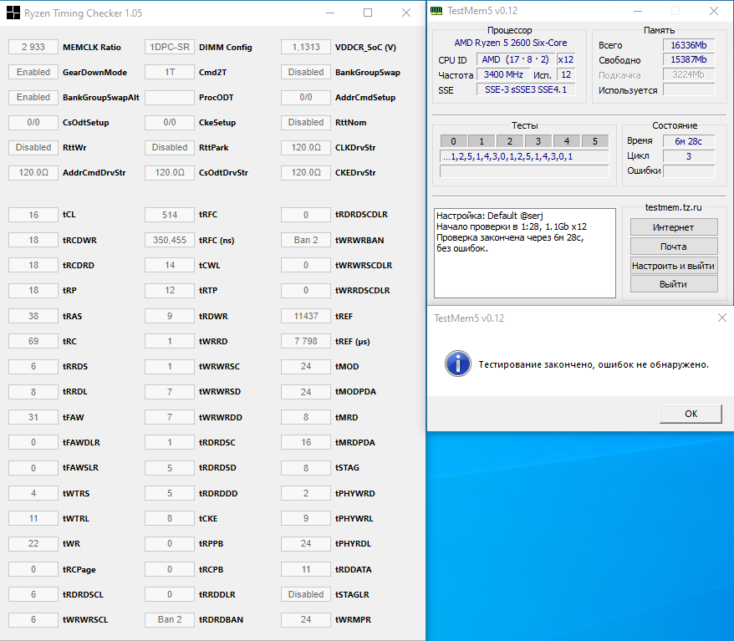Click the tWRWRBAN Ban 2 field
This screenshot has width=734, height=641.
tap(306, 240)
